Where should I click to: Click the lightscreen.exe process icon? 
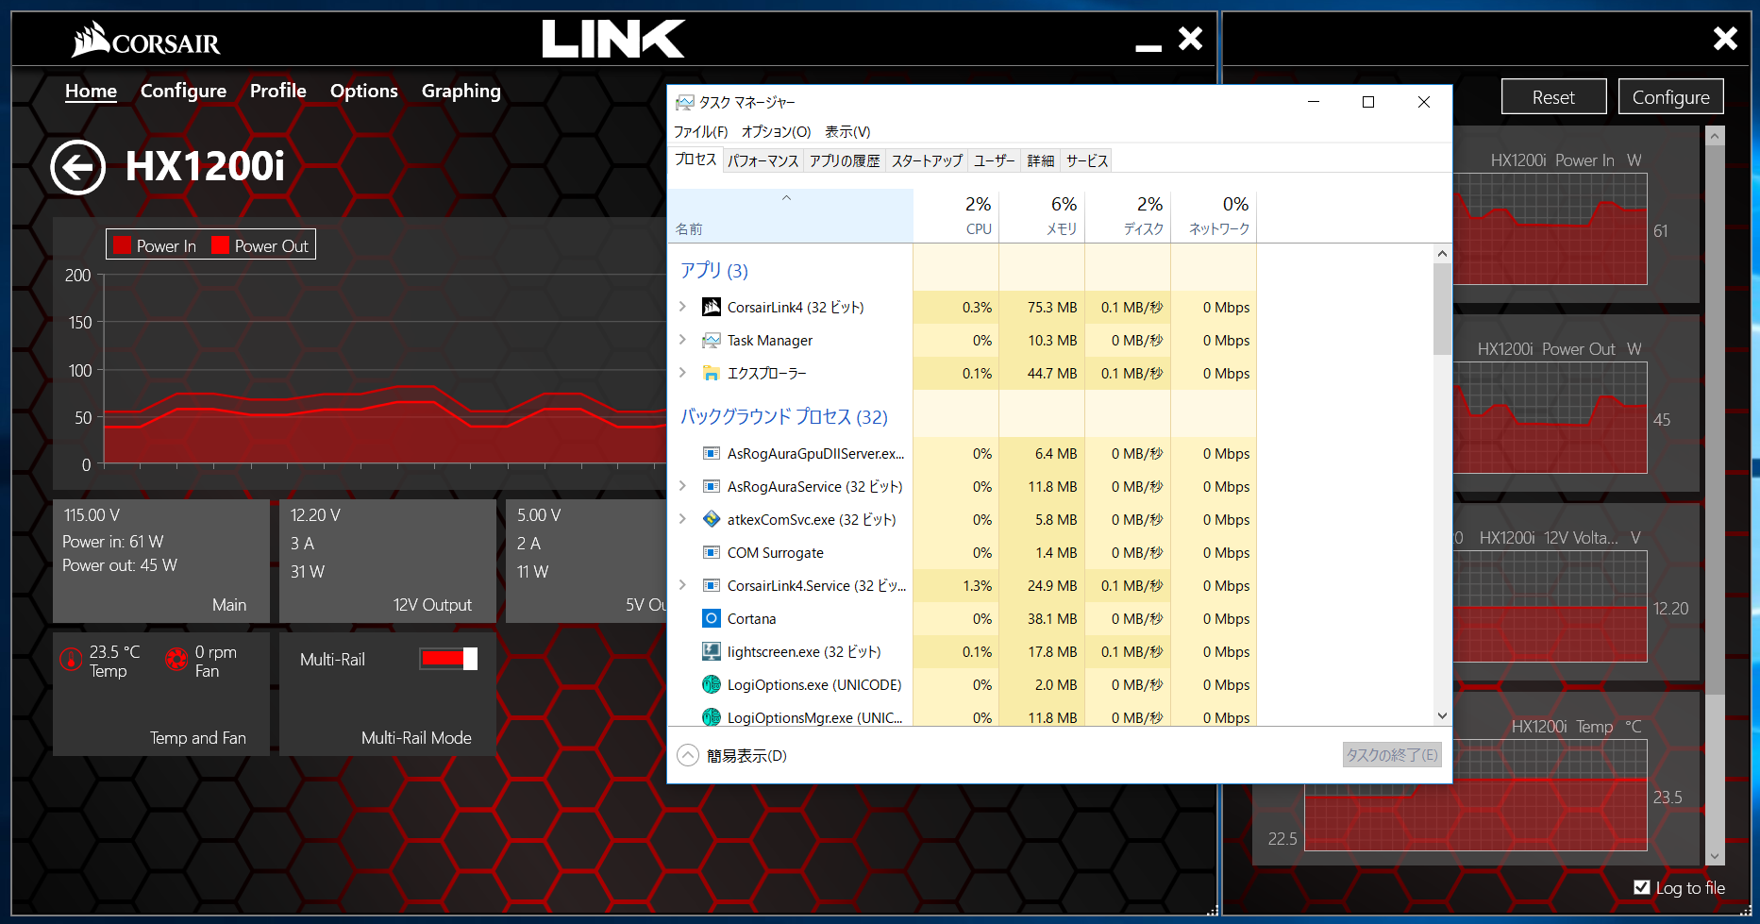tap(712, 651)
